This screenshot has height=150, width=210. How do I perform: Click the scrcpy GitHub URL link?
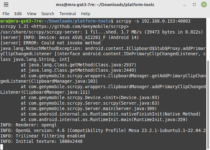tap(80, 27)
